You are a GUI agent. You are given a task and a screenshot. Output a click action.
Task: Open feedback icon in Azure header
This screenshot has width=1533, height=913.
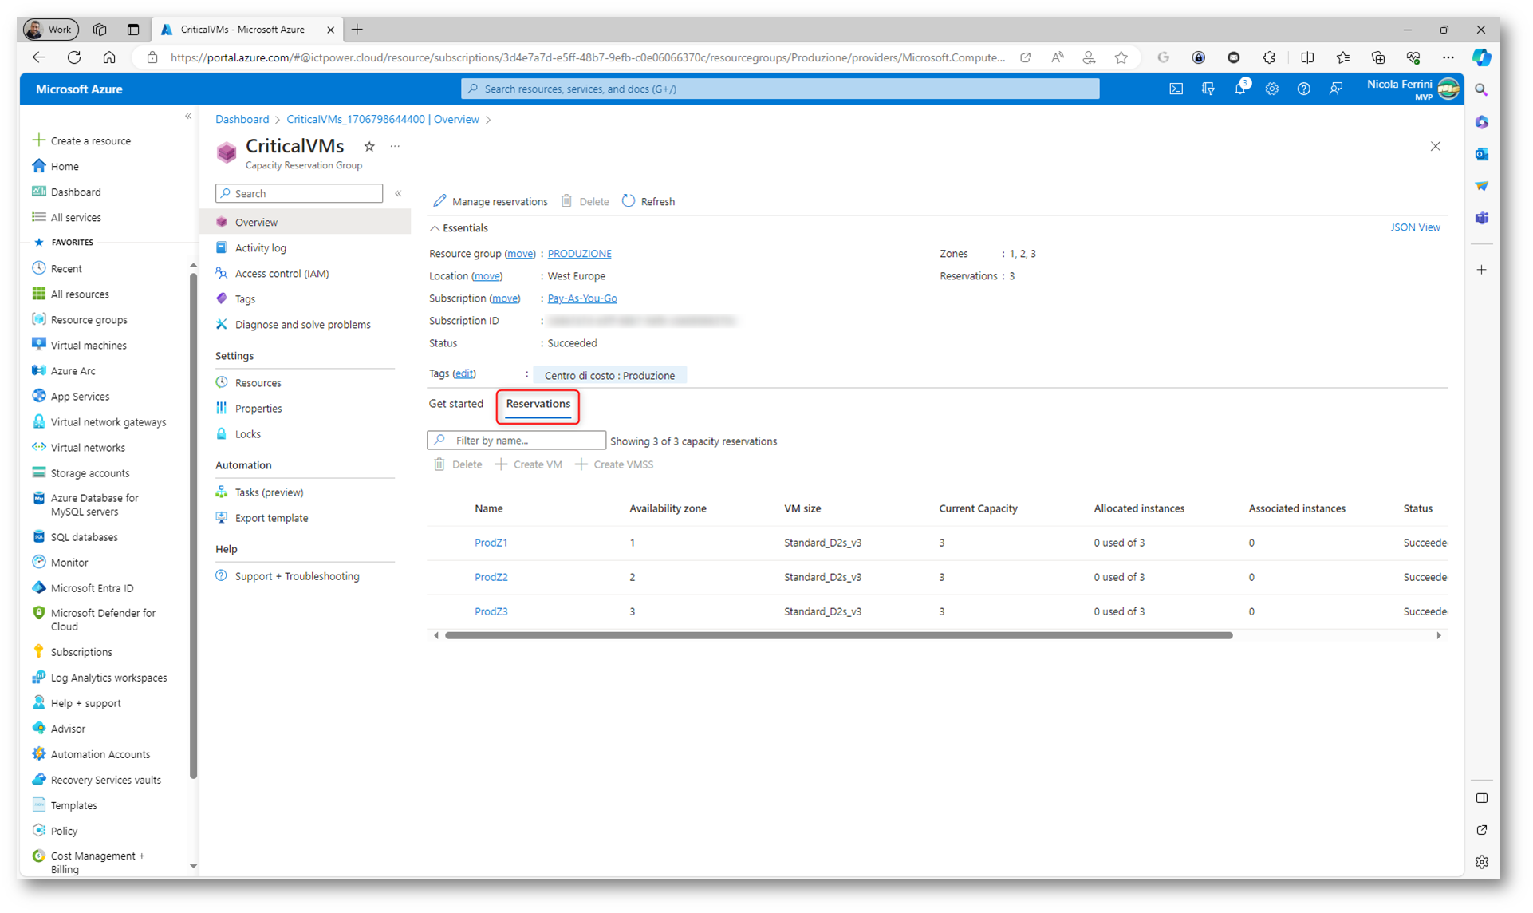pyautogui.click(x=1336, y=89)
